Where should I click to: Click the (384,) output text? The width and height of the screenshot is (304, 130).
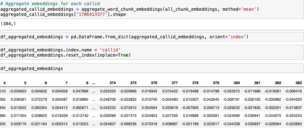(8, 24)
